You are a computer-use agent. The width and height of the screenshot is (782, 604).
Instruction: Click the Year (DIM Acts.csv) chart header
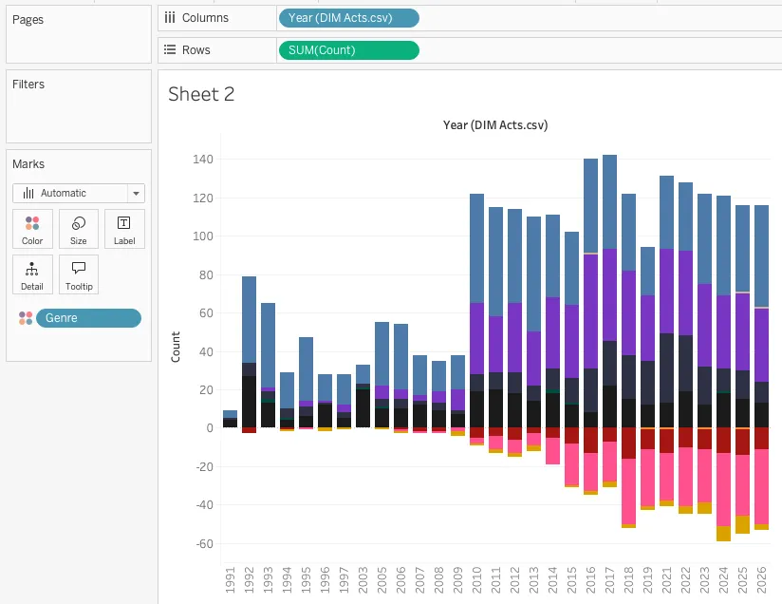click(x=494, y=125)
